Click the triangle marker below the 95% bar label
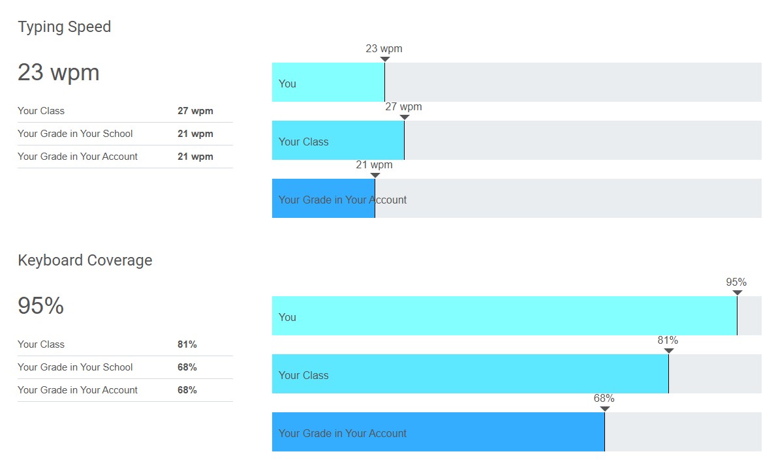The height and width of the screenshot is (471, 776). click(737, 293)
